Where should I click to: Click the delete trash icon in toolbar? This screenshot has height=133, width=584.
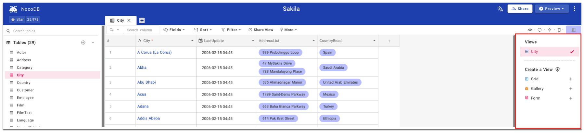pyautogui.click(x=559, y=30)
